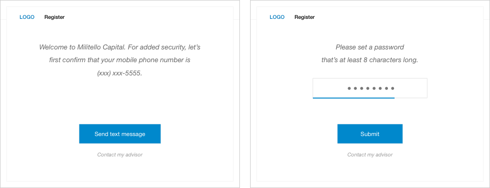Click the masked password dots

pos(371,88)
